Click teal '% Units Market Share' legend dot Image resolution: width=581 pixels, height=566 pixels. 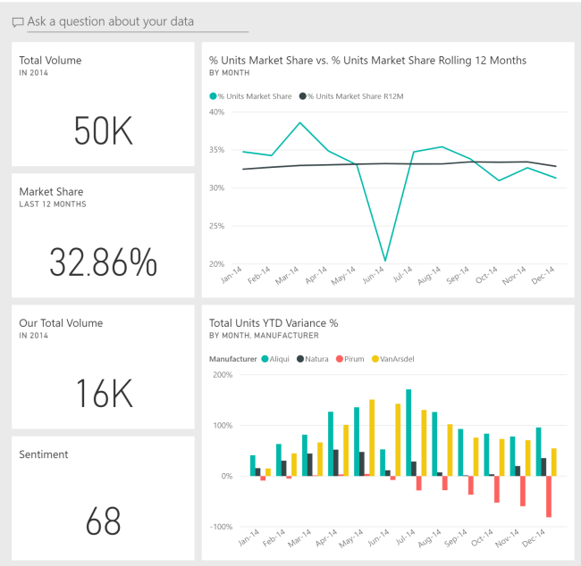tap(213, 96)
